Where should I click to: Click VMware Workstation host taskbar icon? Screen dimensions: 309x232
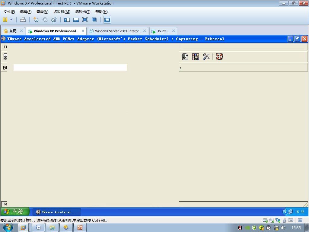[x=23, y=228]
